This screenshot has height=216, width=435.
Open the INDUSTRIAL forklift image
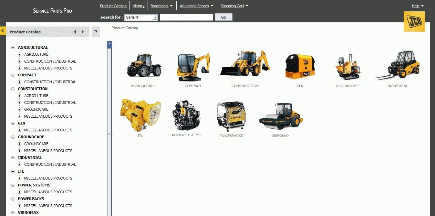tap(397, 65)
